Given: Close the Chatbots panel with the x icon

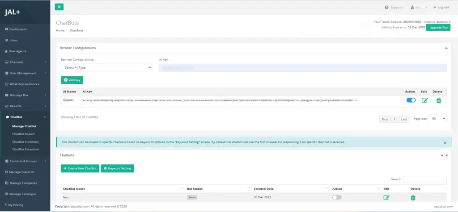Looking at the screenshot, I should (x=447, y=155).
